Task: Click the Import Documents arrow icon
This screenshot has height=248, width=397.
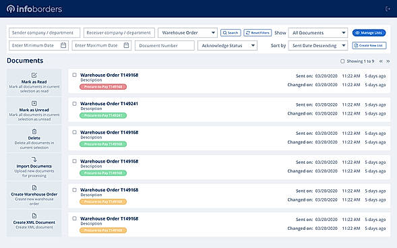Action: click(34, 160)
